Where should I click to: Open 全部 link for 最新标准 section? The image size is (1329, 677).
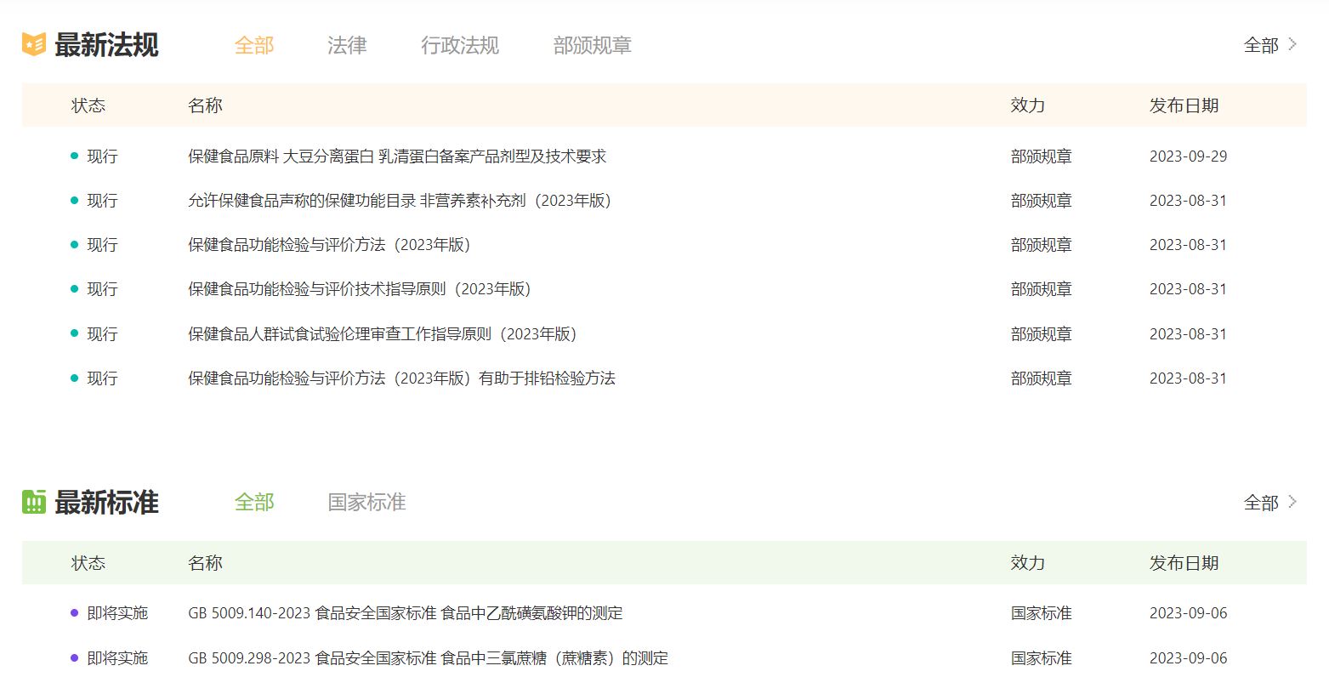1261,503
